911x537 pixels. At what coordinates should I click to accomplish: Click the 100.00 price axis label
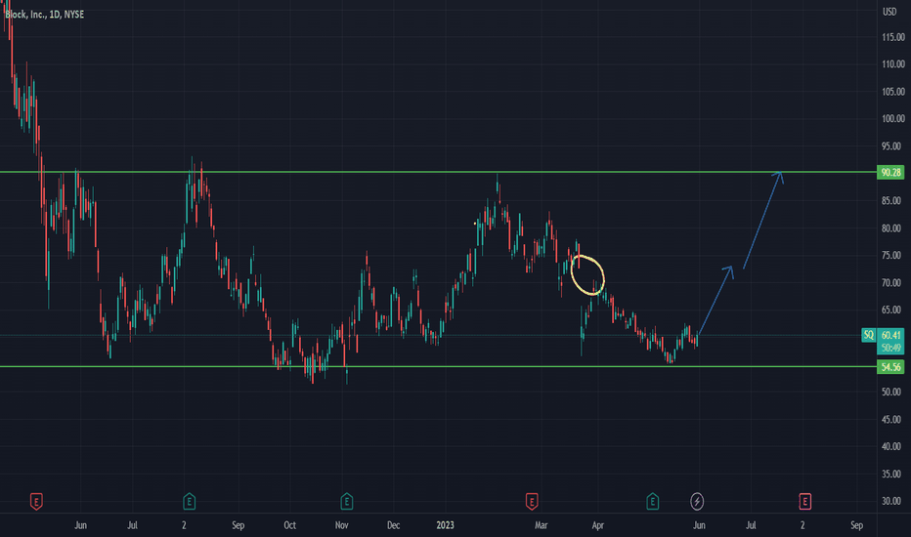point(893,118)
